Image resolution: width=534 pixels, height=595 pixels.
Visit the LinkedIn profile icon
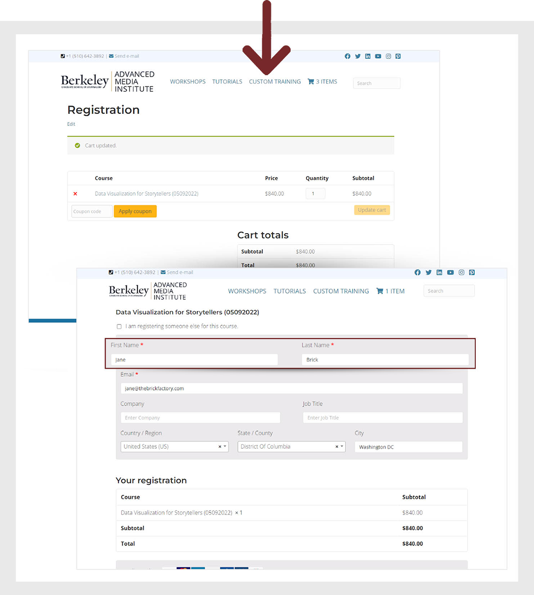368,56
